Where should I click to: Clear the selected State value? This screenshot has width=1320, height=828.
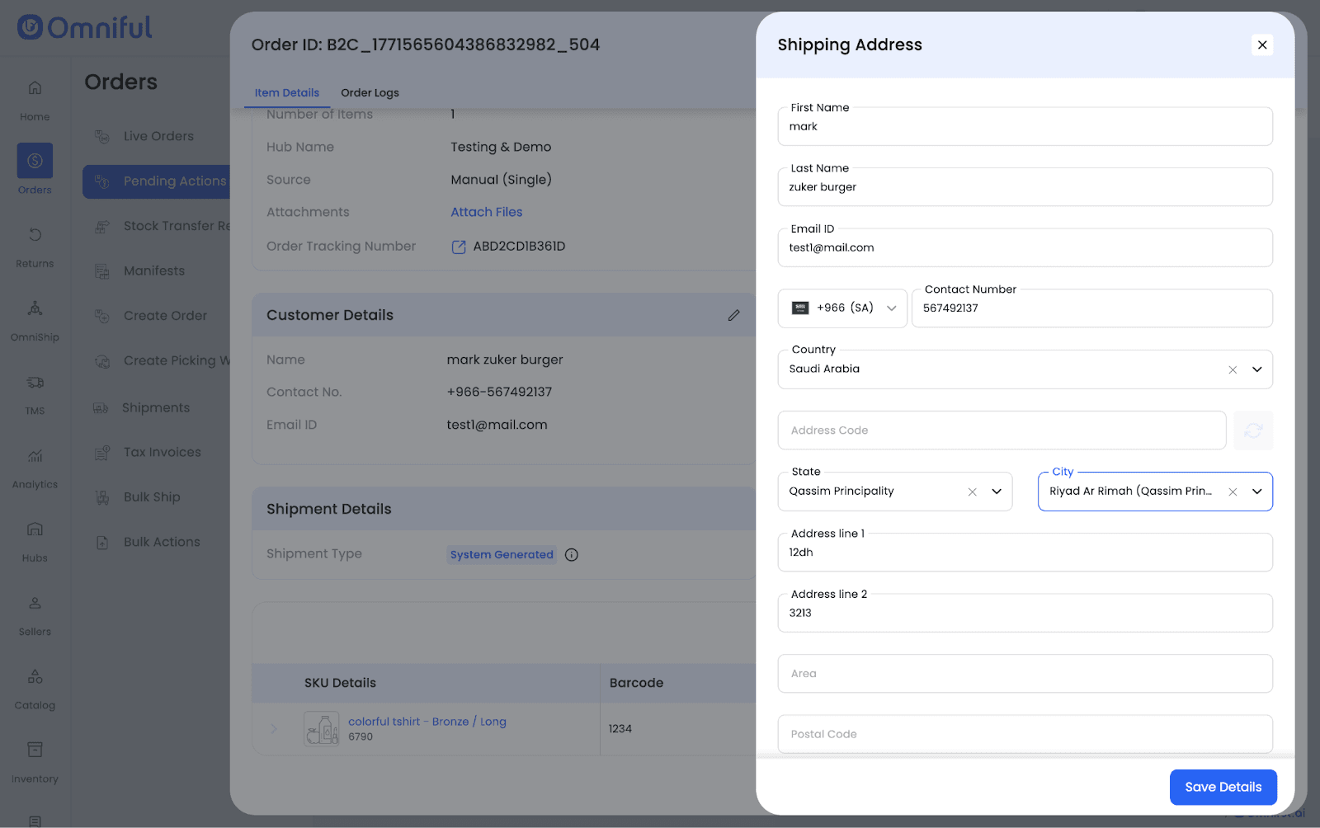click(972, 492)
